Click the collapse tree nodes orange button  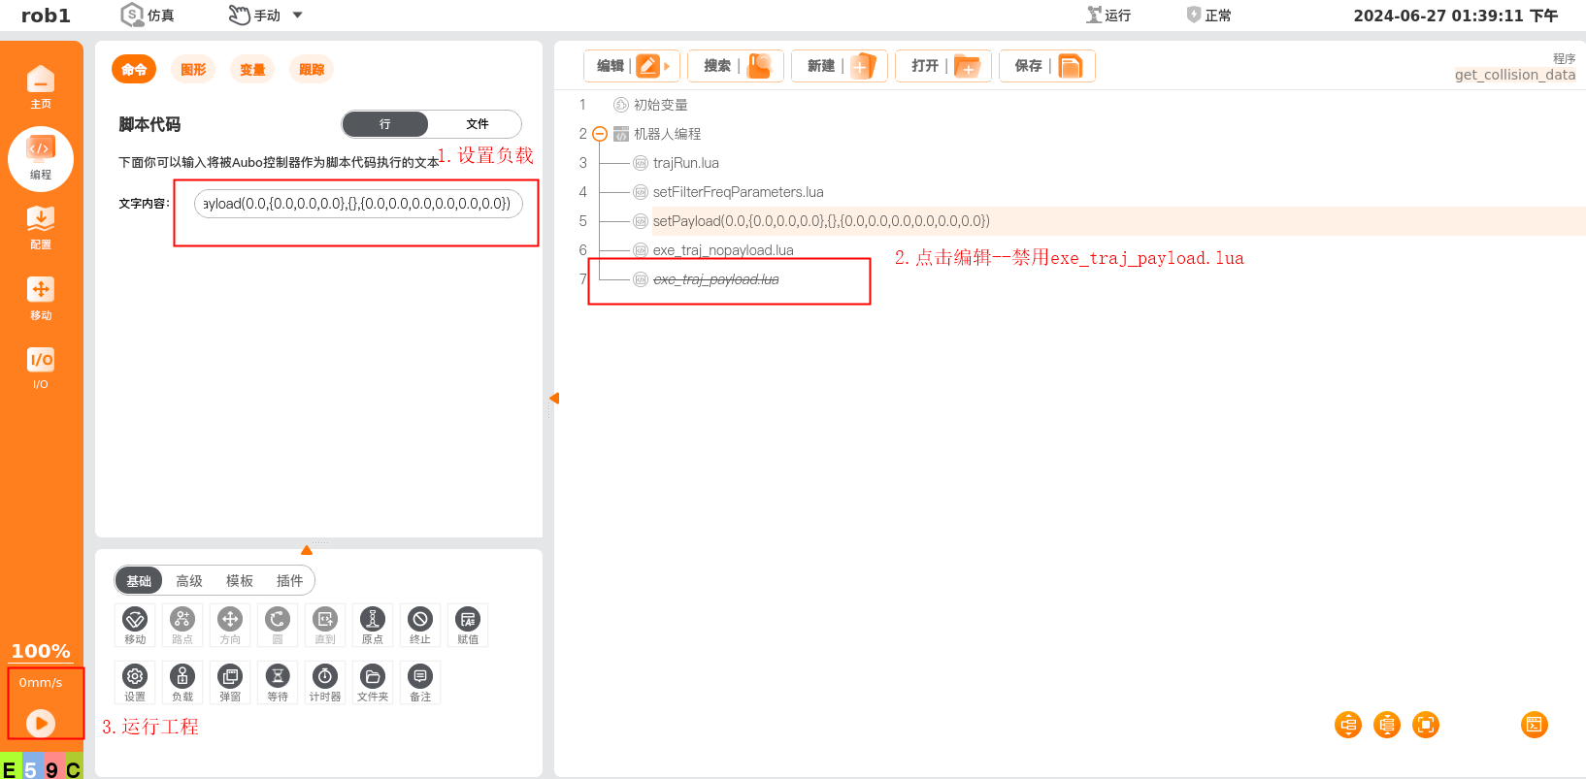coord(1387,725)
